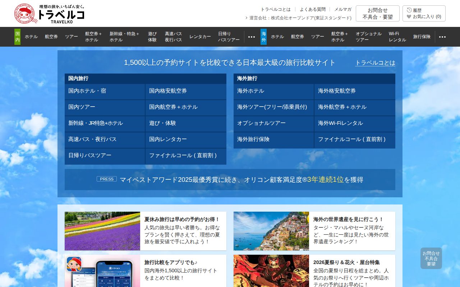Viewport: 460px width, 287px height.
Task: Click festival nebuta thumbnail image
Action: (271, 271)
